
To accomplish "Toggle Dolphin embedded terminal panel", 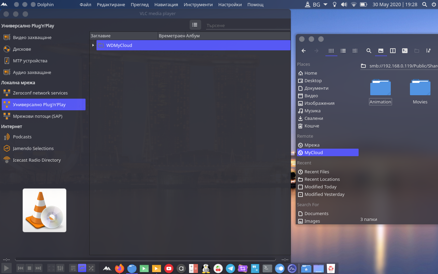I will pyautogui.click(x=405, y=51).
